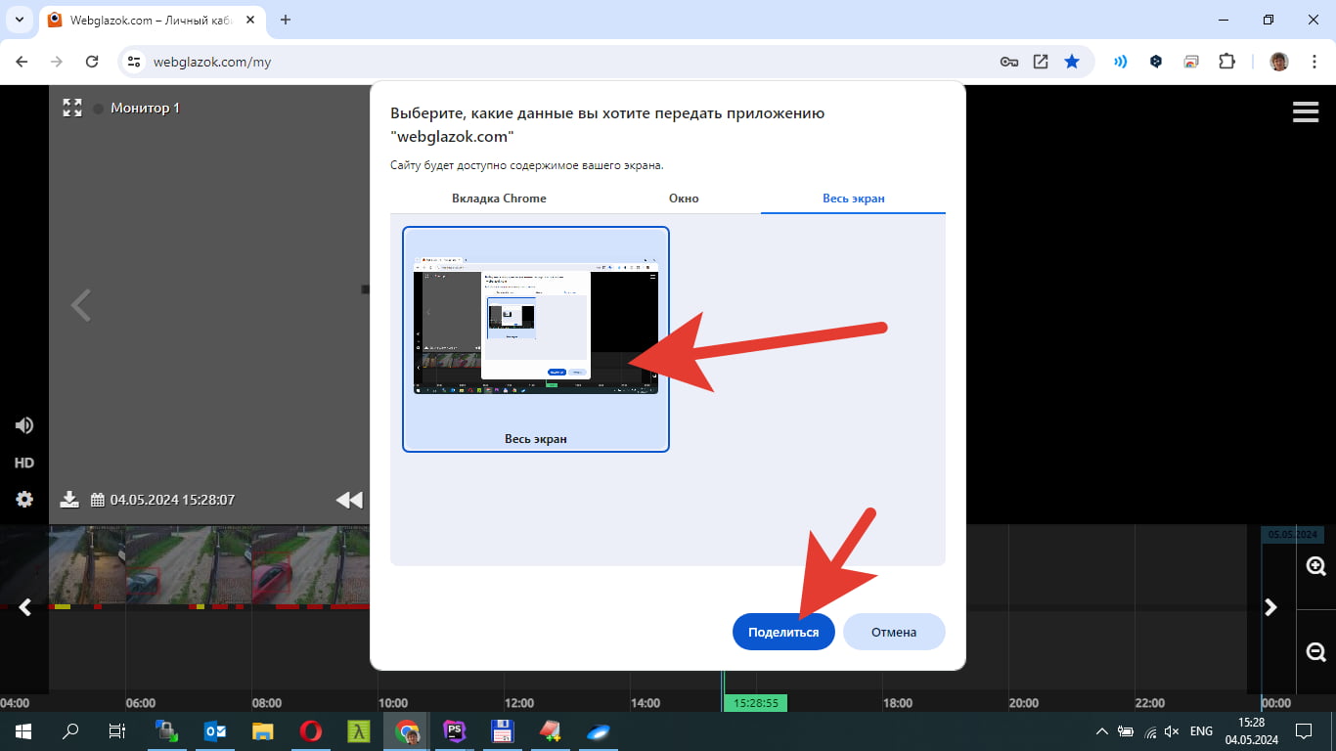
Task: Mute the camera sound via speaker icon
Action: click(24, 425)
